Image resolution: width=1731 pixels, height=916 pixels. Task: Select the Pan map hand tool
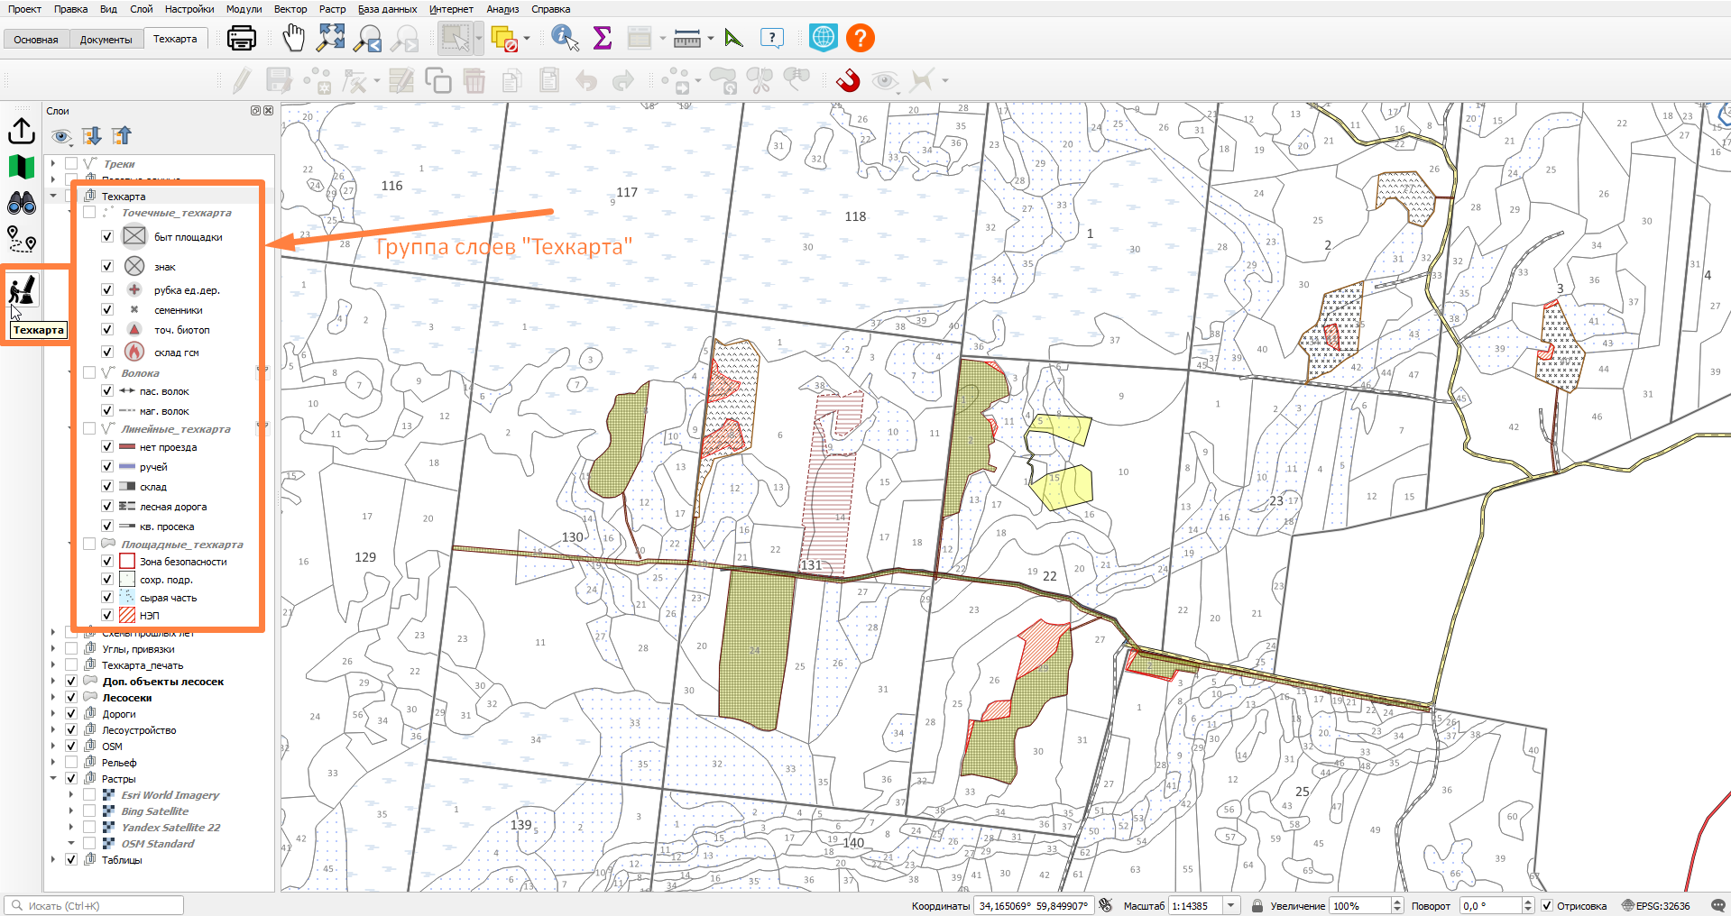(293, 38)
